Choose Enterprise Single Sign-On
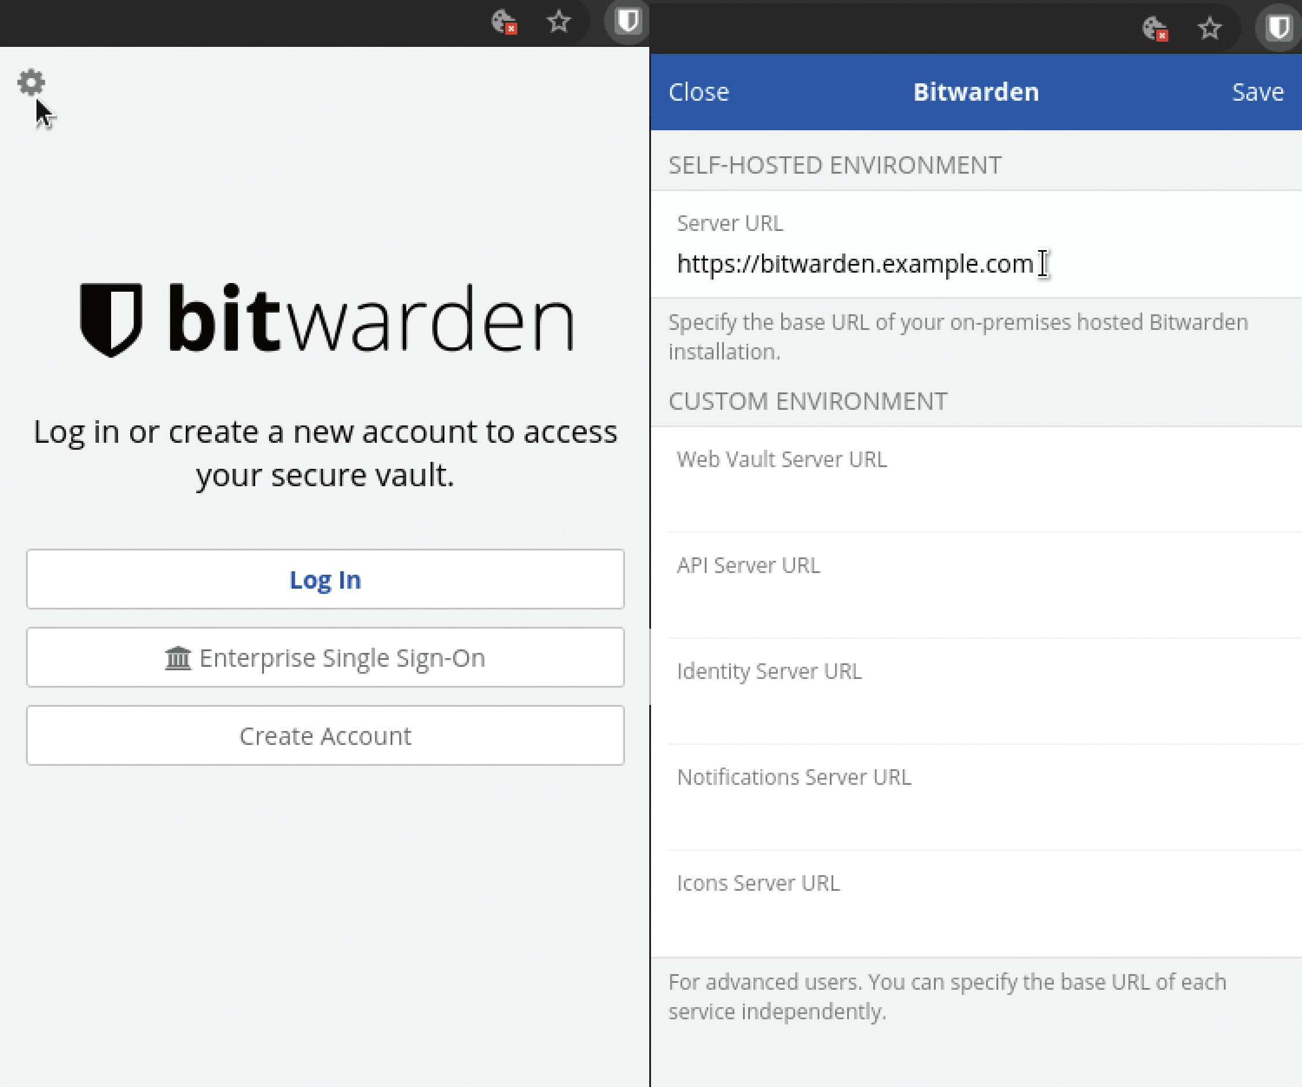Image resolution: width=1302 pixels, height=1087 pixels. tap(325, 658)
